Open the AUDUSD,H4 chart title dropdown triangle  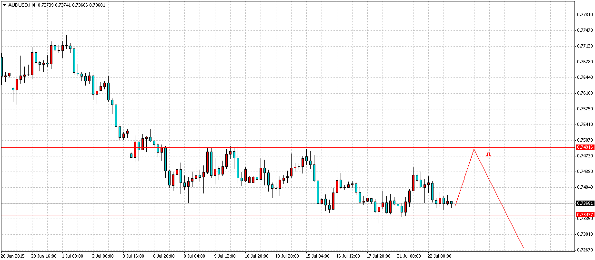click(4, 5)
